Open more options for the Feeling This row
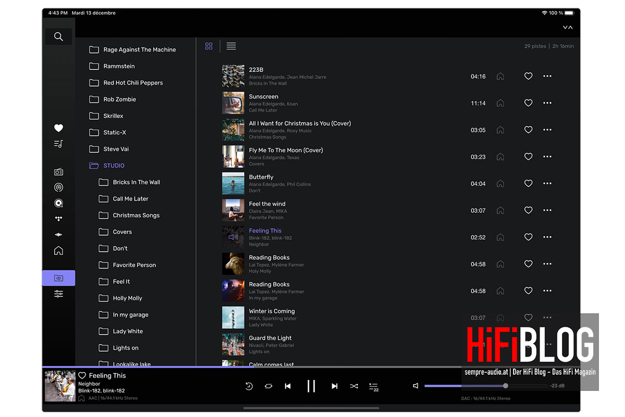Image resolution: width=625 pixels, height=417 pixels. (547, 237)
